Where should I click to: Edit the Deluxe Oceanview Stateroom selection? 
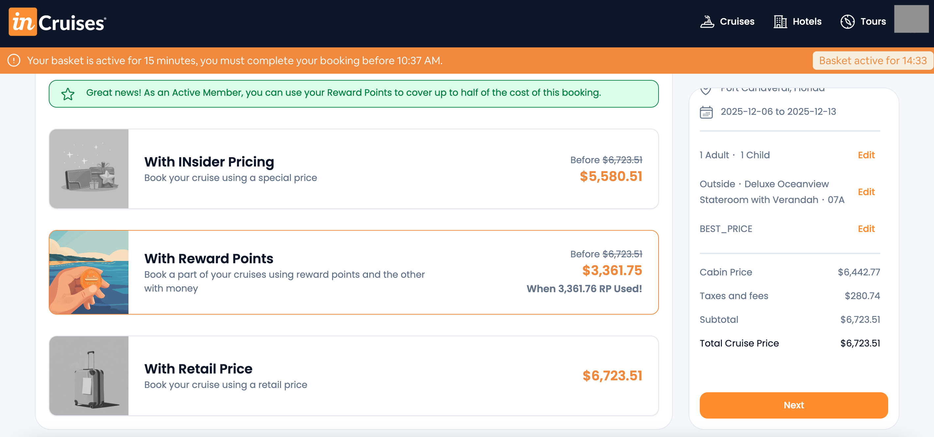(x=866, y=192)
